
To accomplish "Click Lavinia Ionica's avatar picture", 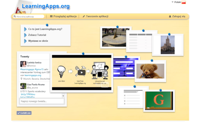I will 23,64.
